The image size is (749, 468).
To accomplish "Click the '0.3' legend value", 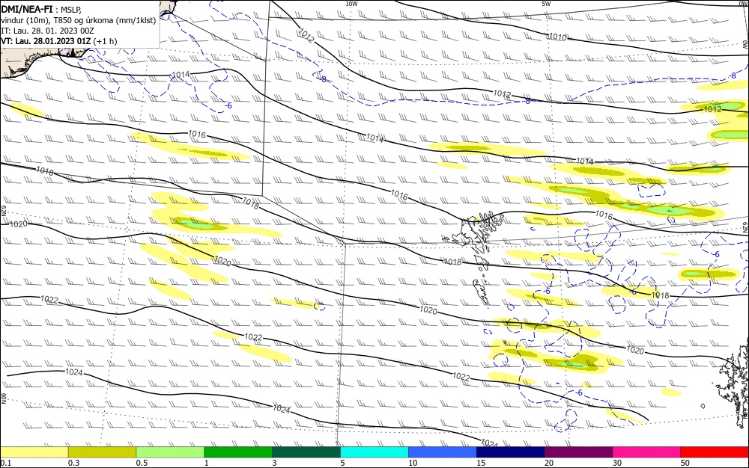I will (x=73, y=463).
